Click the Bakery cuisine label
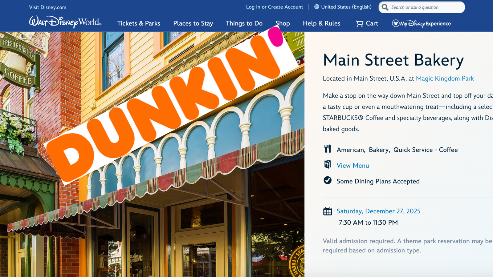This screenshot has height=277, width=493. coord(379,150)
